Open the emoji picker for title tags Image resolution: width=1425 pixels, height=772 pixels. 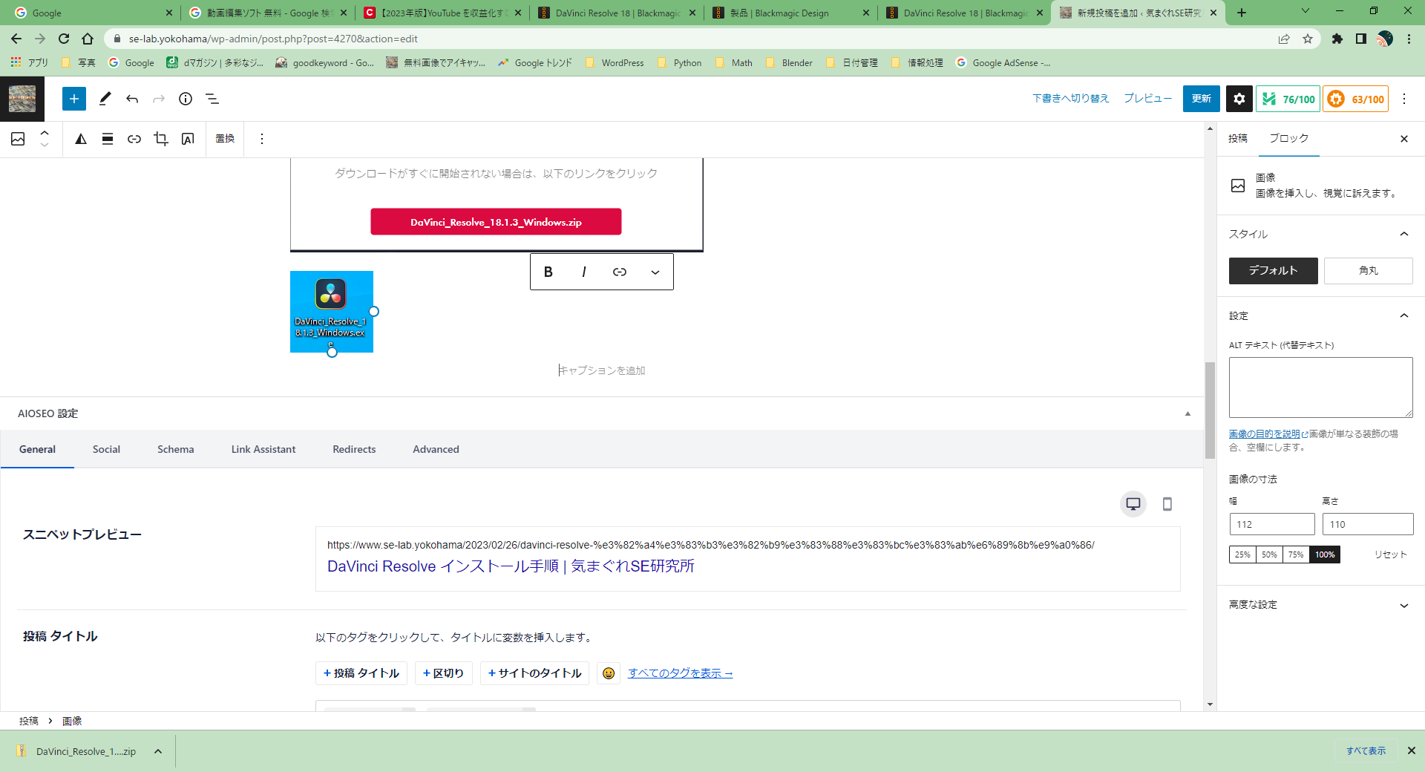click(609, 673)
